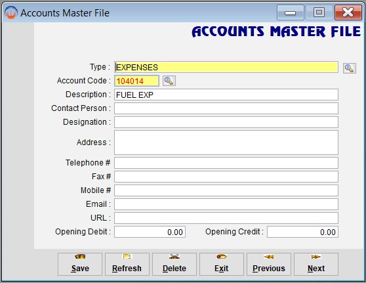Focus the Email field
The width and height of the screenshot is (366, 283).
coord(226,204)
